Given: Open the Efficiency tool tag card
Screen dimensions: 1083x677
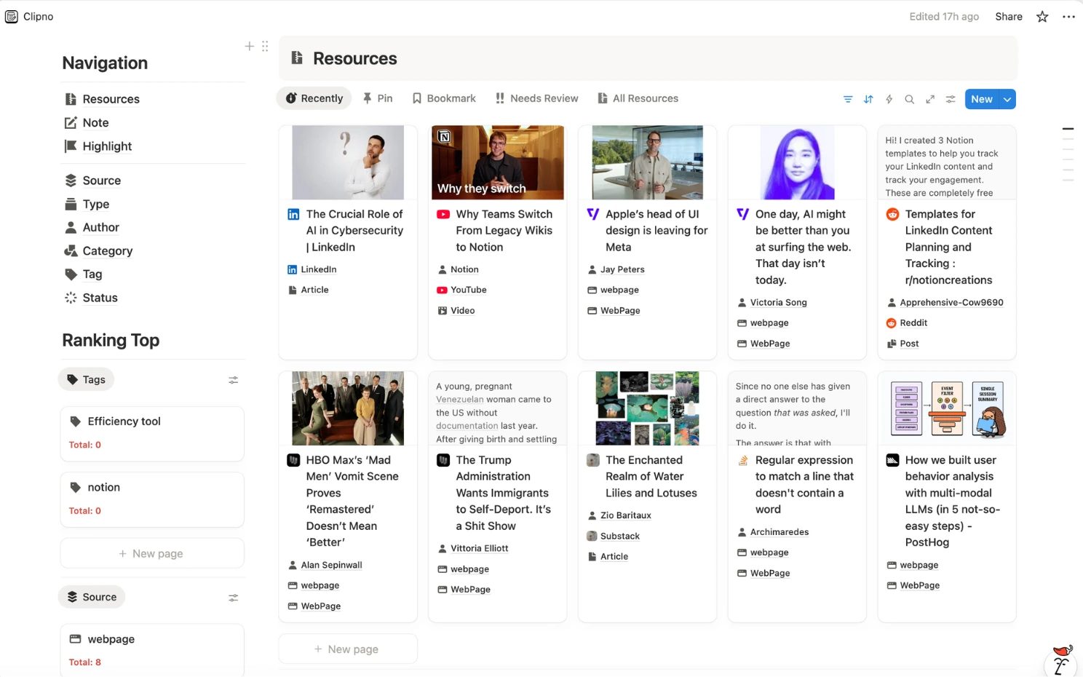Looking at the screenshot, I should point(152,434).
